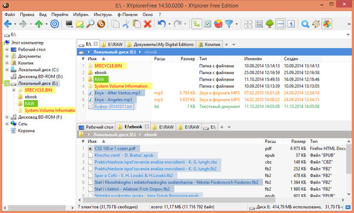This screenshot has width=354, height=213.
Task: Expand Сеть node in folder tree
Action: point(6,124)
